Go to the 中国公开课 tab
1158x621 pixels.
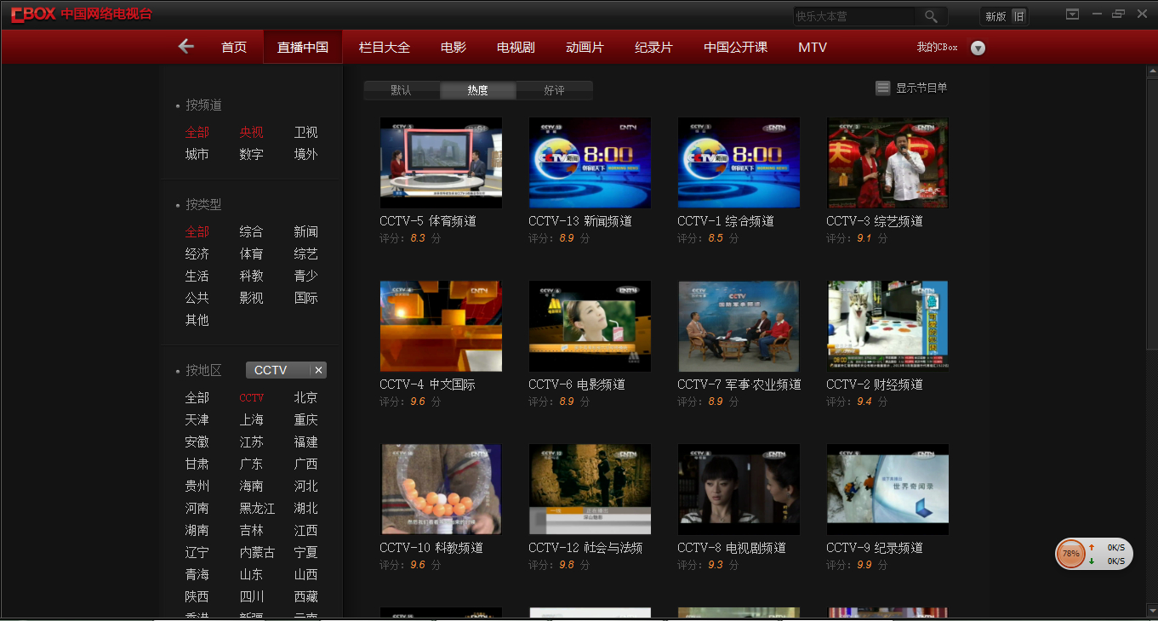point(735,47)
